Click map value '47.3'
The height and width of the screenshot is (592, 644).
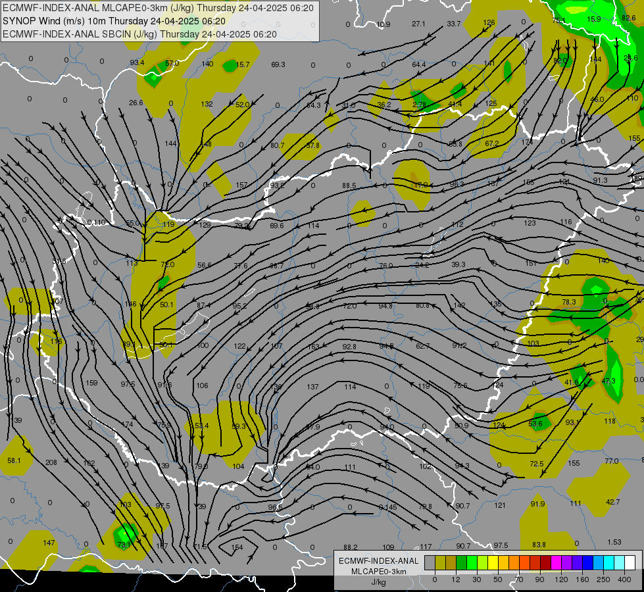click(x=608, y=381)
